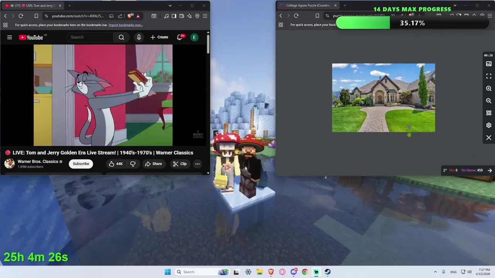Open Brave browser from the taskbar
The width and height of the screenshot is (495, 278).
click(271, 272)
